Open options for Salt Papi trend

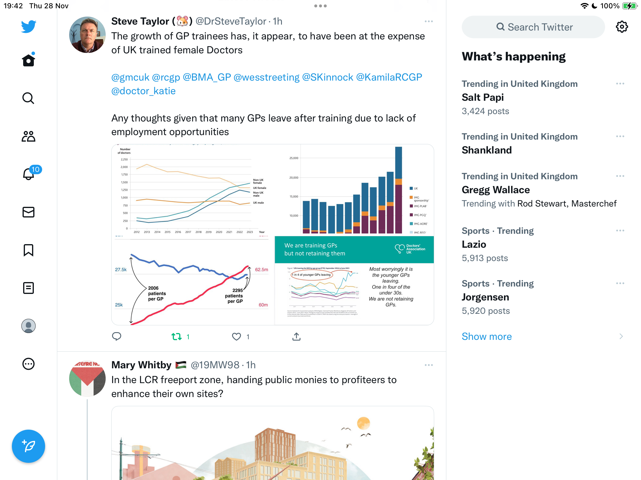tap(620, 84)
